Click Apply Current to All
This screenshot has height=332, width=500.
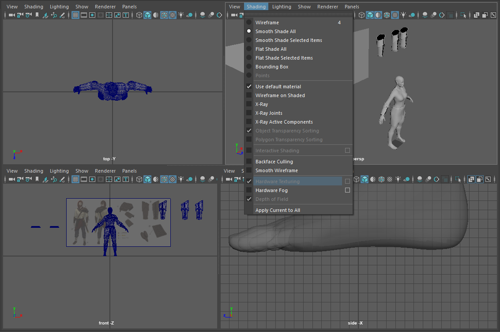pos(278,210)
